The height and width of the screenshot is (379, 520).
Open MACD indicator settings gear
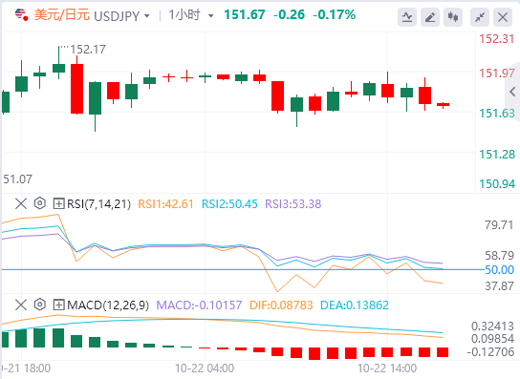[x=40, y=305]
